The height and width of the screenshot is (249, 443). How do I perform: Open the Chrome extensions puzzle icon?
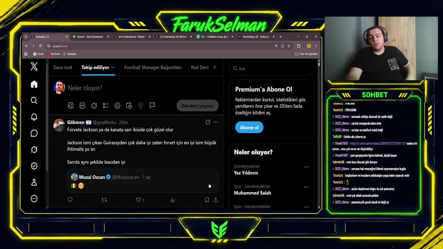[299, 46]
